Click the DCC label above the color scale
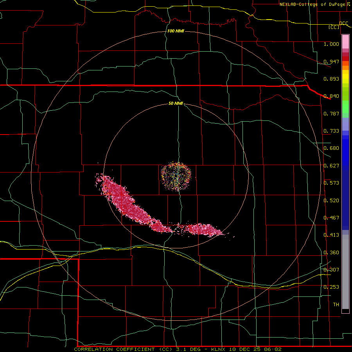 (x=344, y=23)
